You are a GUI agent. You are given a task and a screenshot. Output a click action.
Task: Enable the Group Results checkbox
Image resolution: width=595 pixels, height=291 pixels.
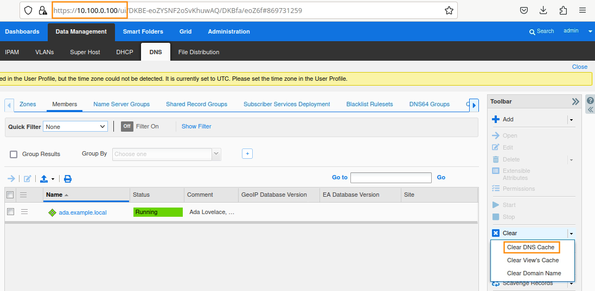(x=14, y=154)
